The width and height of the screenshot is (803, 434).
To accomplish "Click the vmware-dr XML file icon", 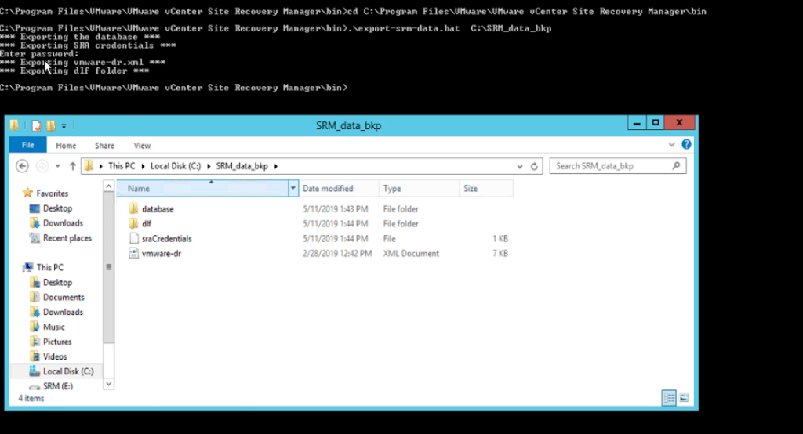I will click(133, 253).
